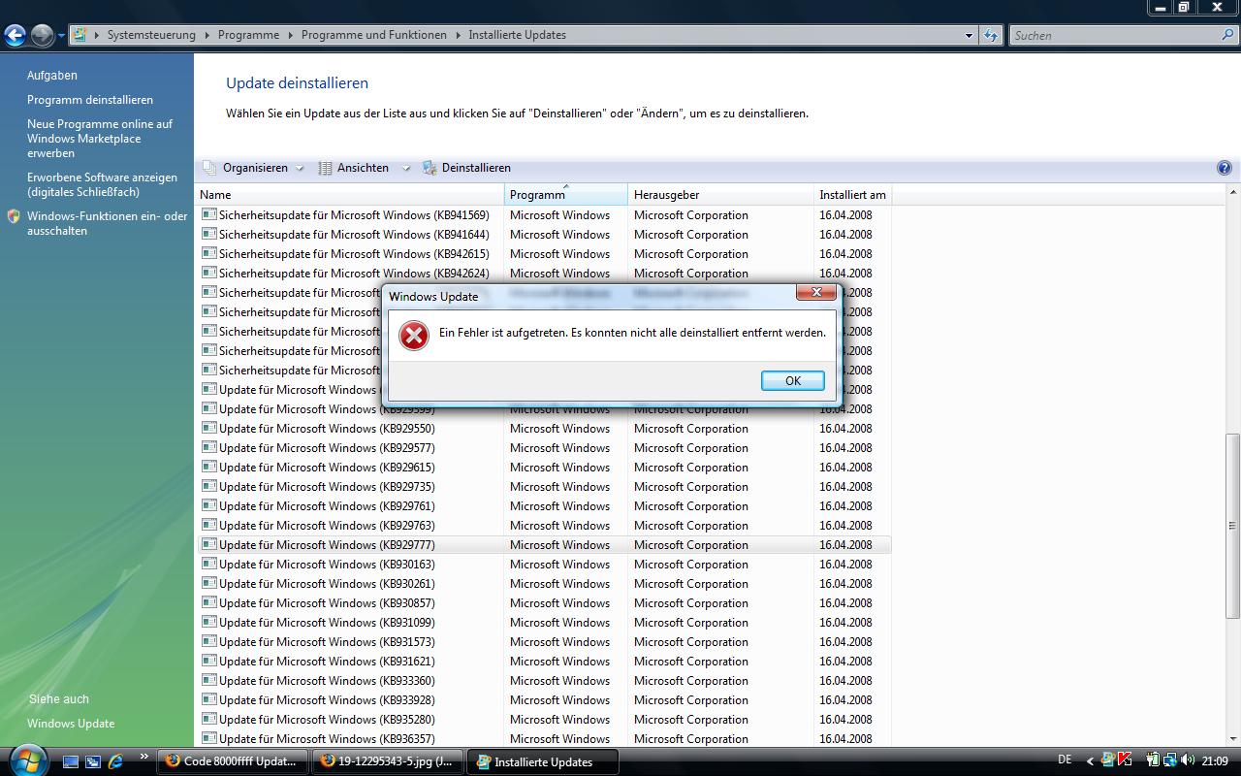This screenshot has width=1241, height=776.
Task: Open the Programm deinstallieren link
Action: pyautogui.click(x=90, y=100)
